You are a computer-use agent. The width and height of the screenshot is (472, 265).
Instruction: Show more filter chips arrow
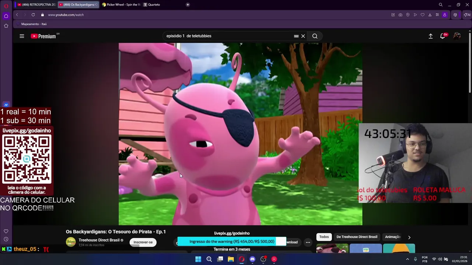[409, 237]
